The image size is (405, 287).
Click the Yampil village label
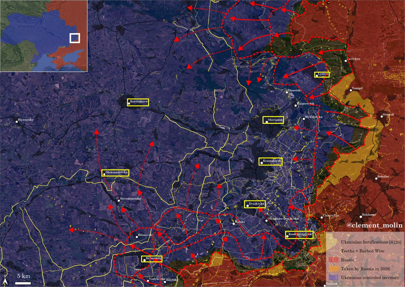pyautogui.click(x=357, y=89)
